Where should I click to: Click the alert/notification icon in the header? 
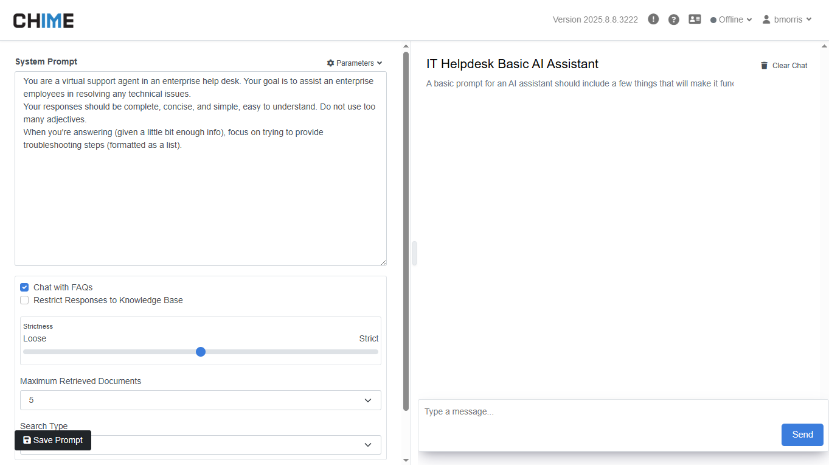(653, 19)
